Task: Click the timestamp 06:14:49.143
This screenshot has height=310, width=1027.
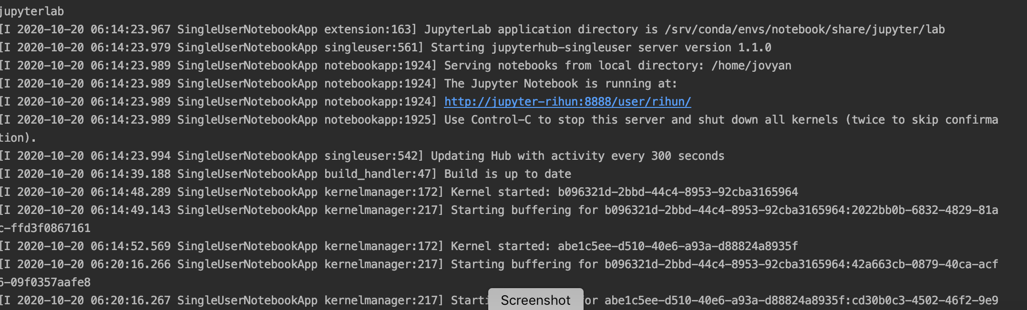Action: point(130,210)
